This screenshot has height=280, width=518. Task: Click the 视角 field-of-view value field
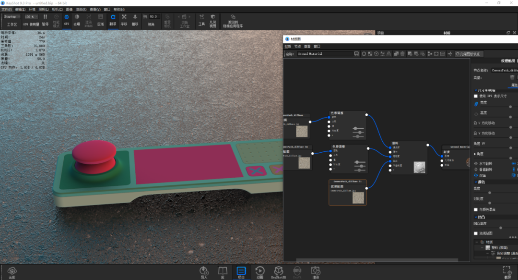[x=154, y=16]
